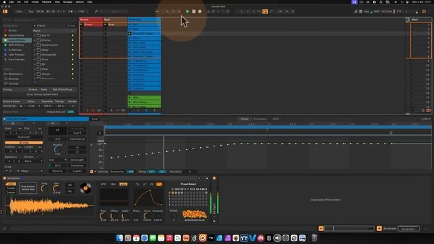Image resolution: width=434 pixels, height=244 pixels.
Task: Select the Bass track header
Action: click(x=115, y=20)
